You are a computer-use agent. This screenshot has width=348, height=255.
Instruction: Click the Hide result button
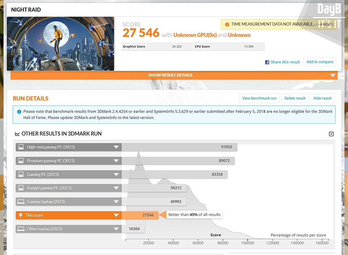click(322, 98)
